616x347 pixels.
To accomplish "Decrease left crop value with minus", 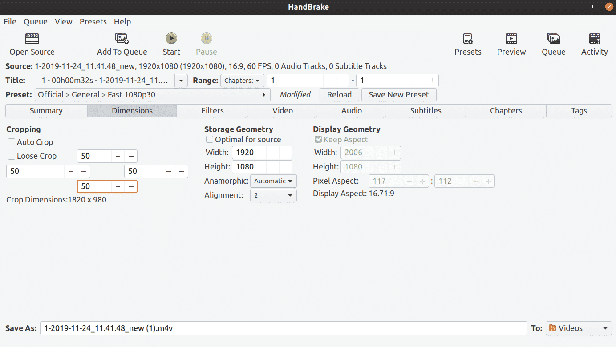I will click(71, 171).
